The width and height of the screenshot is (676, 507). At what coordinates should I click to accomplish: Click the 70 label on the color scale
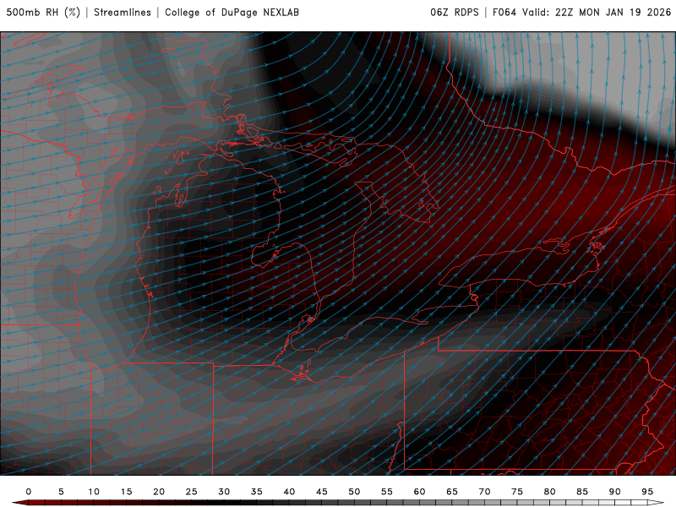click(x=484, y=492)
